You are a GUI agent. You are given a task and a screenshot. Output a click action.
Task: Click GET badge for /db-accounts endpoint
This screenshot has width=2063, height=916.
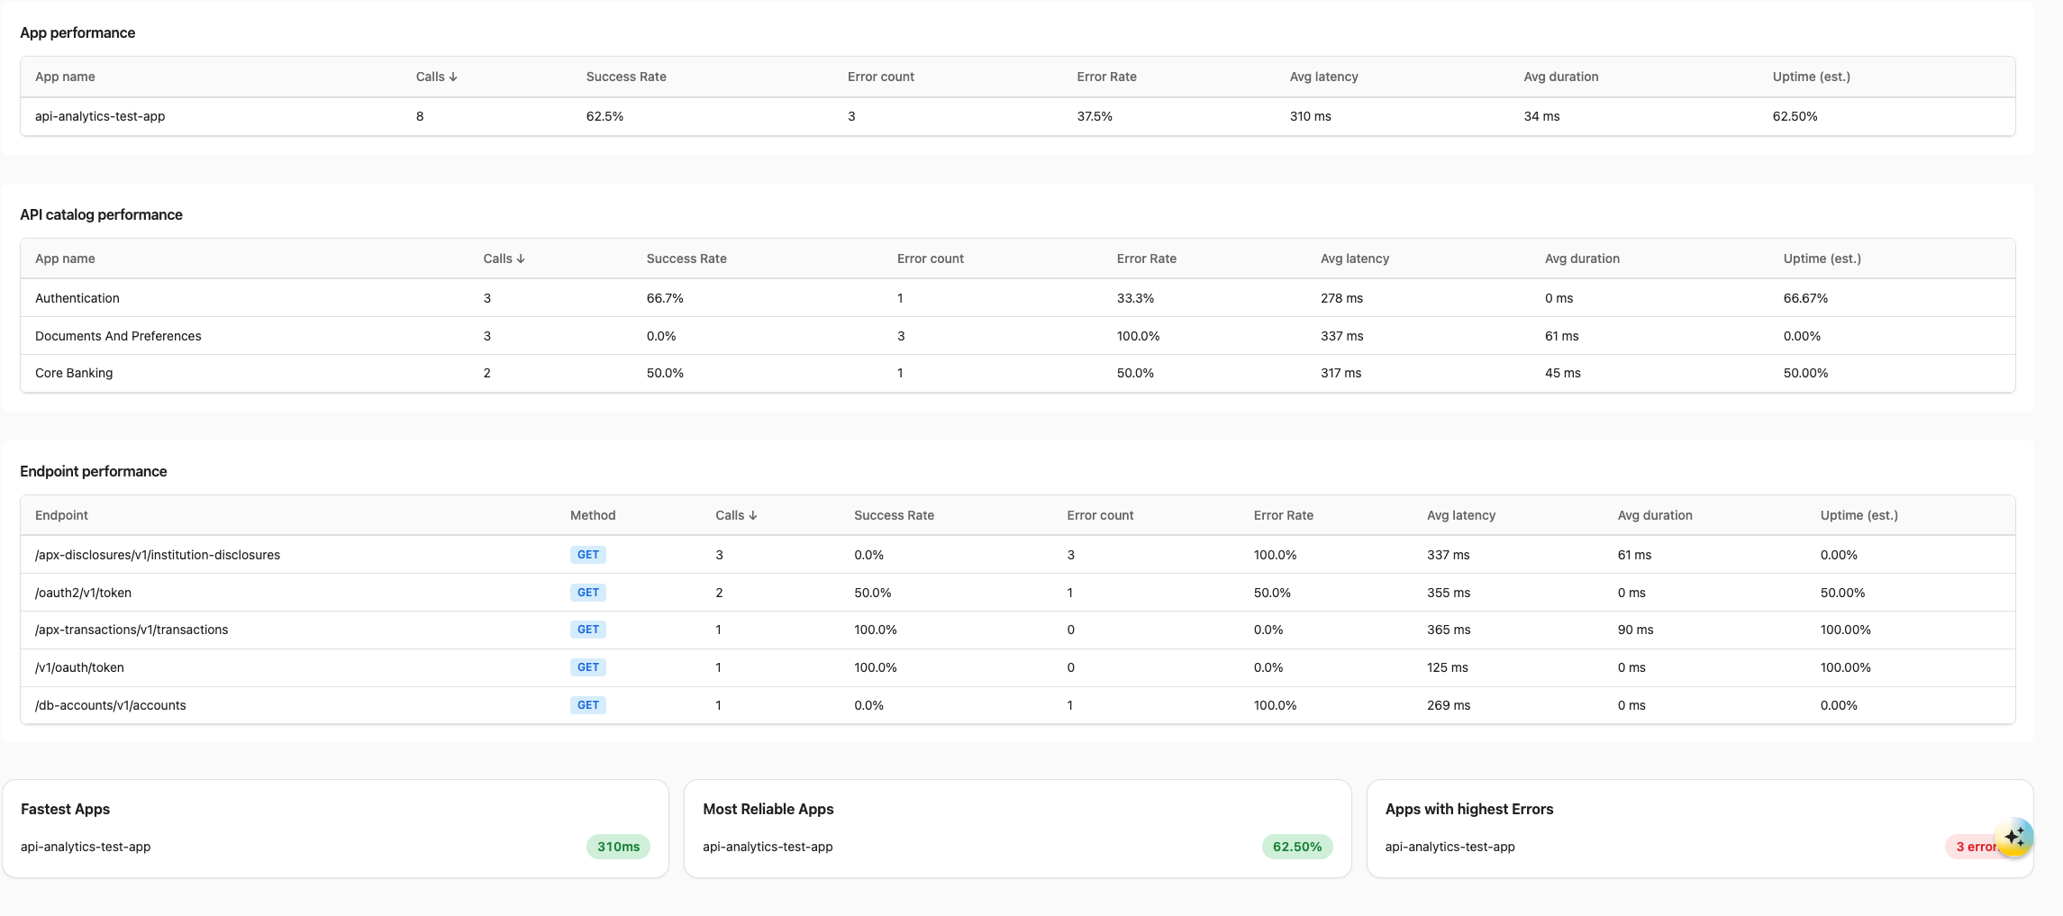[x=588, y=705]
